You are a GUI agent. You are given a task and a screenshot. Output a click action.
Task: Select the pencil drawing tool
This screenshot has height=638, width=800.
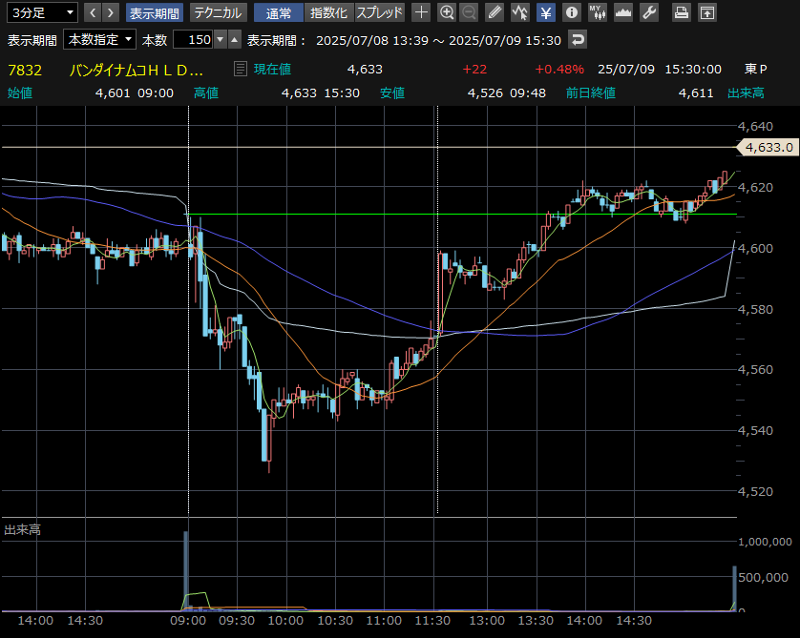click(x=494, y=12)
